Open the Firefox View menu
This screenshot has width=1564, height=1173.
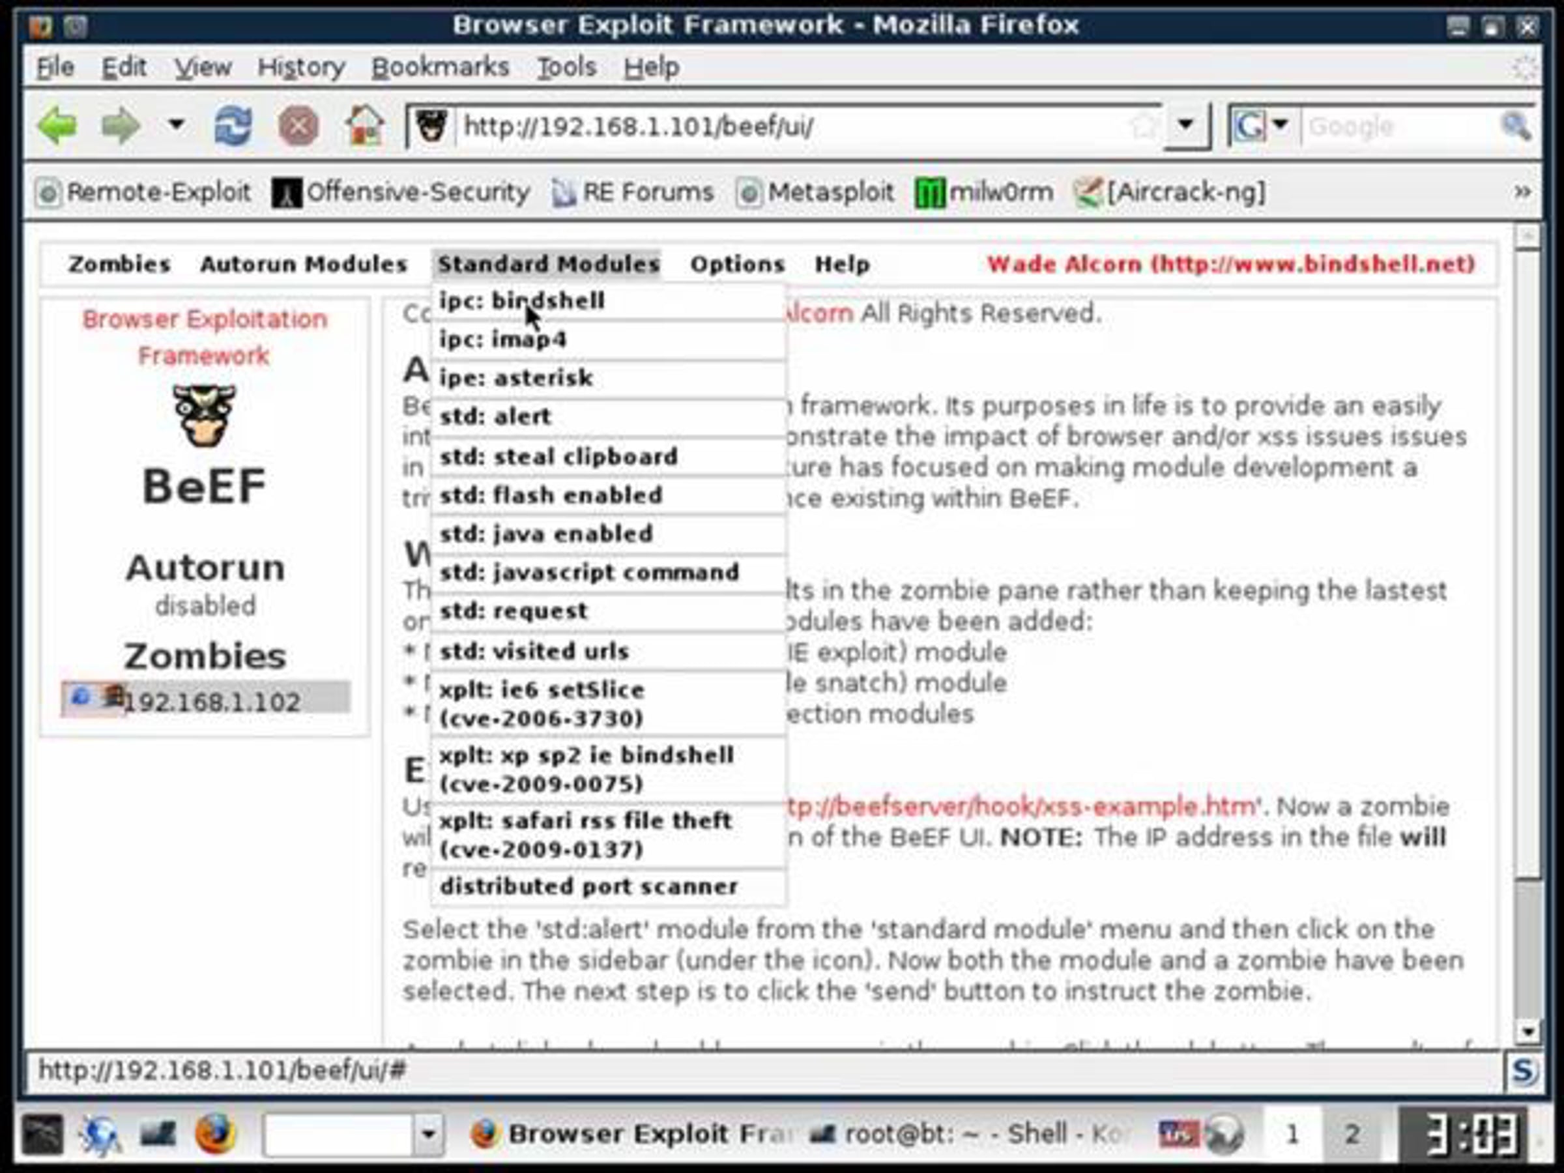(x=203, y=67)
